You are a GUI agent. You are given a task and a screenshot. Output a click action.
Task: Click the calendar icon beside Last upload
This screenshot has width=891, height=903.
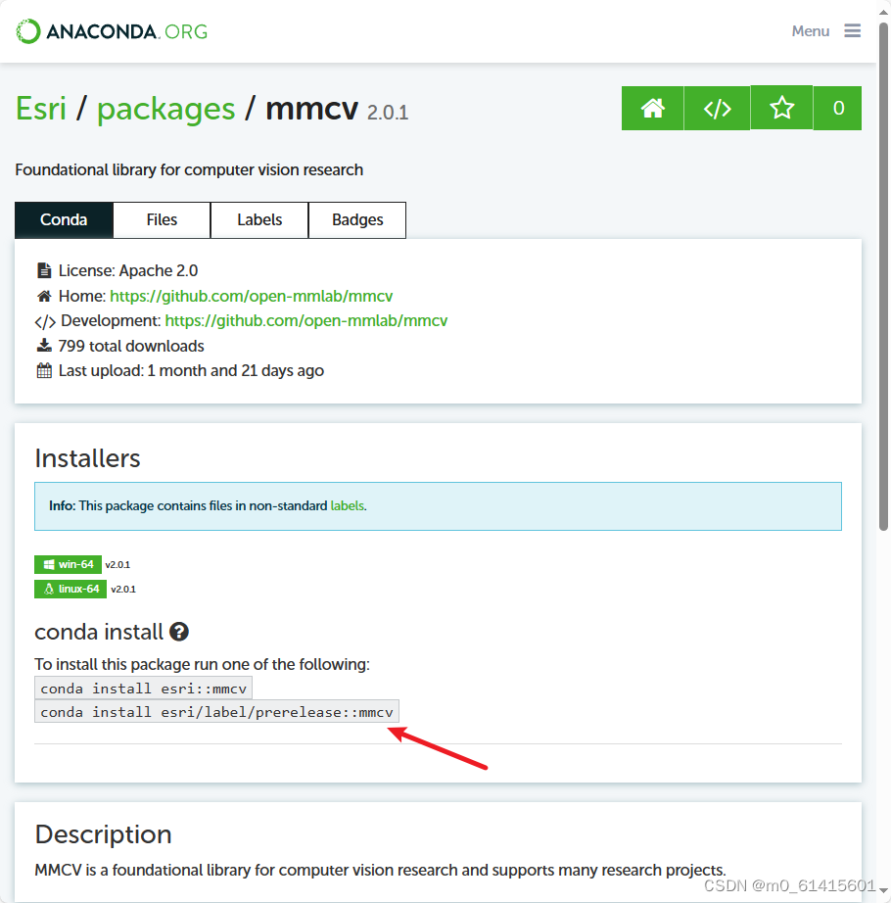(x=44, y=370)
